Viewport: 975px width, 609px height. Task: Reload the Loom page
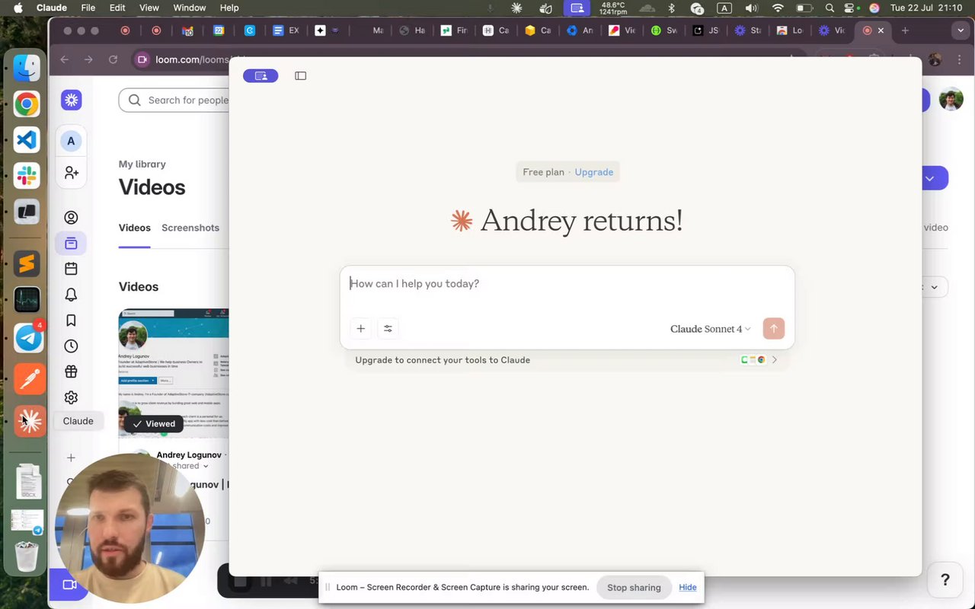point(113,59)
